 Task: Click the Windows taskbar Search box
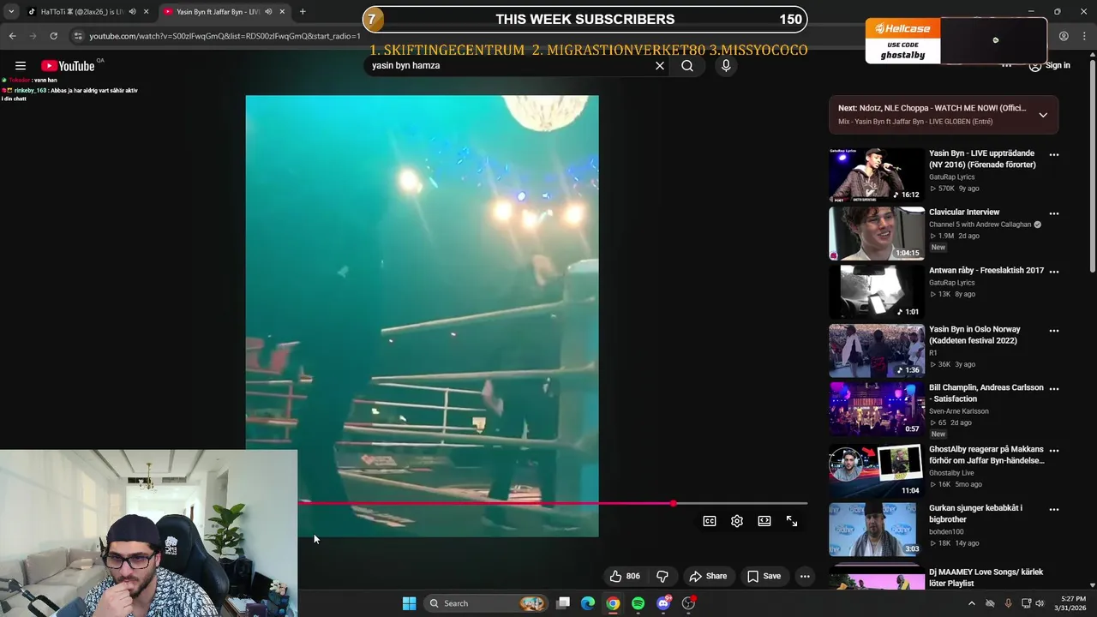point(487,603)
